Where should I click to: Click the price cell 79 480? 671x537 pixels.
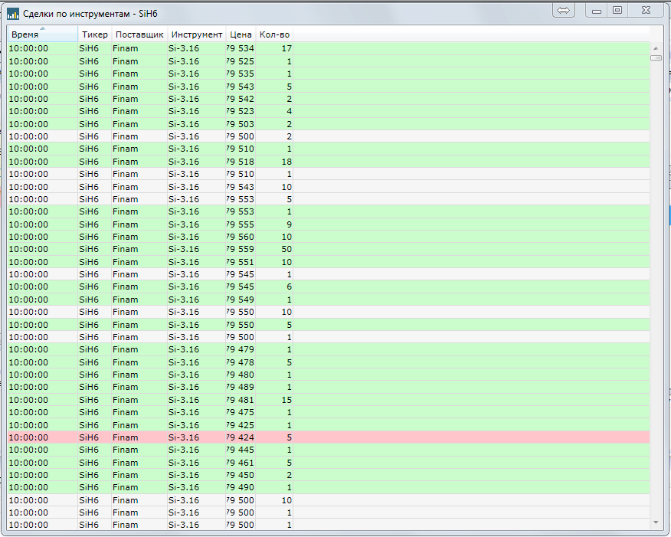pyautogui.click(x=240, y=375)
